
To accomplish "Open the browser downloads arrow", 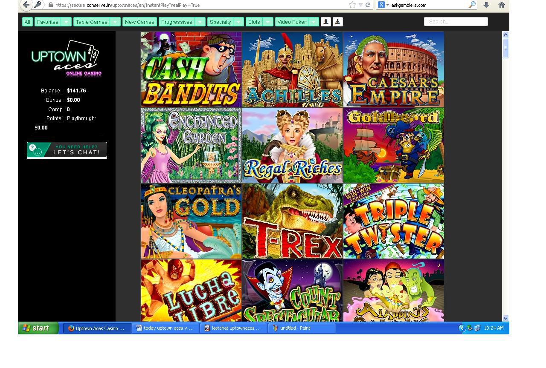I will point(486,5).
